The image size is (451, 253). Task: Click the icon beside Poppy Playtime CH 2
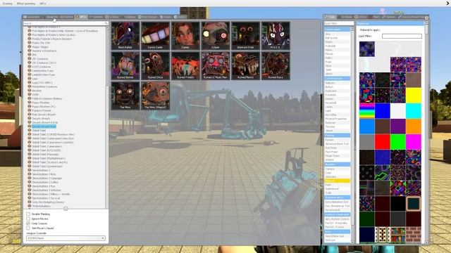(x=30, y=106)
